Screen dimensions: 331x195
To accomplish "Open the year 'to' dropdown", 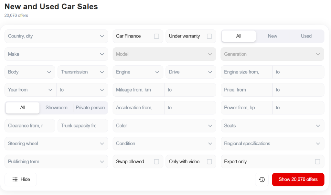I will [x=82, y=90].
